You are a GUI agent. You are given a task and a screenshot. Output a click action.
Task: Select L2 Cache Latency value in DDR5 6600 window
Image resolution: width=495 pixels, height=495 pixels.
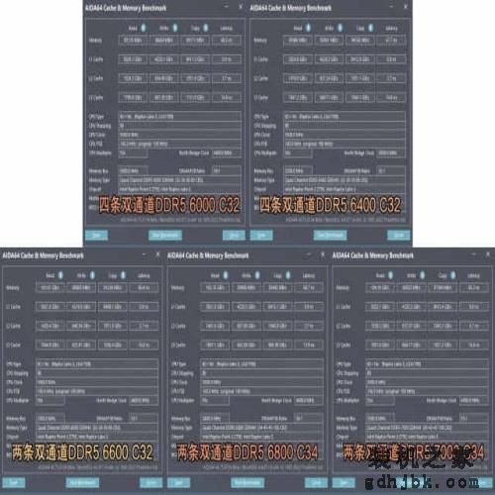pos(144,326)
